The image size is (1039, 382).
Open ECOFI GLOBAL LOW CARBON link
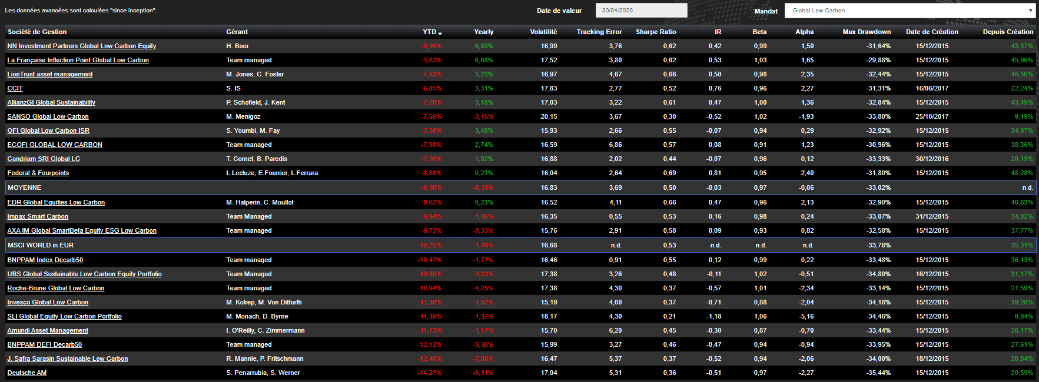[55, 145]
